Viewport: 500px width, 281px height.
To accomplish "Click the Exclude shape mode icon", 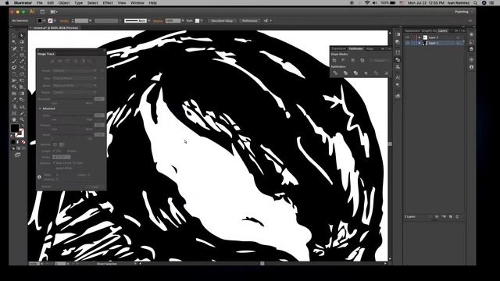I will [362, 60].
